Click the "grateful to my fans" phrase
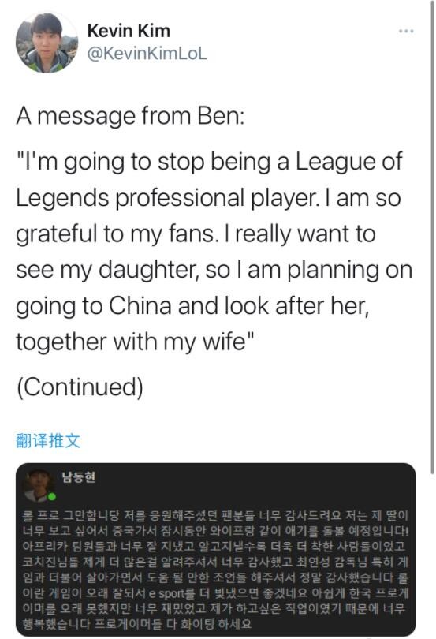The image size is (436, 639). 114,234
